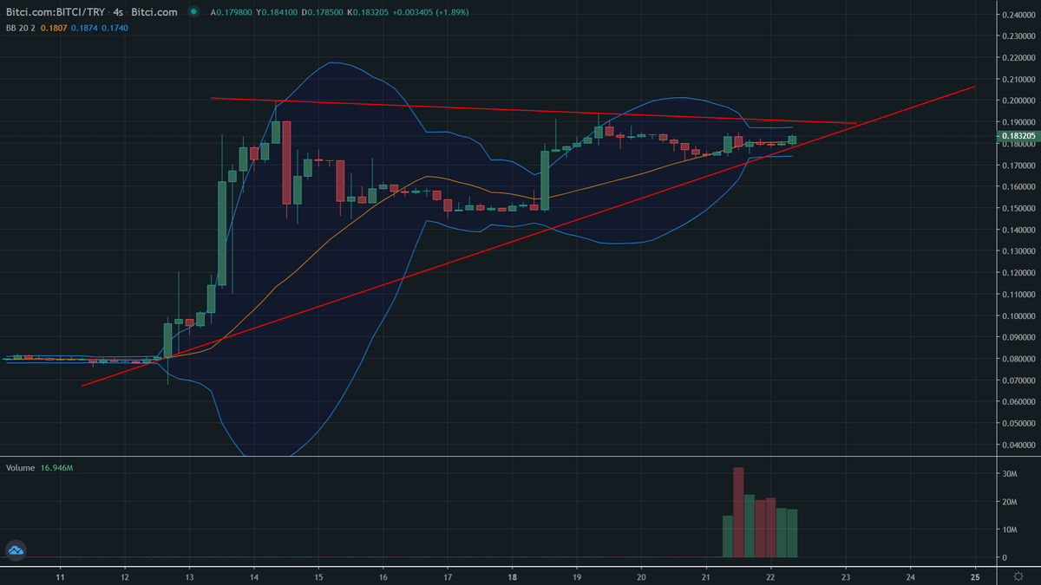Click the 0.240000 price axis label
This screenshot has width=1041, height=585.
(1018, 15)
